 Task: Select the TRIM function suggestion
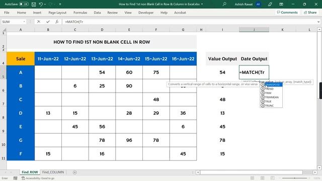[x=271, y=93]
